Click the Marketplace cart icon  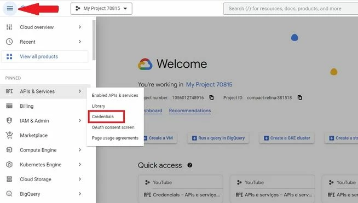tap(9, 135)
